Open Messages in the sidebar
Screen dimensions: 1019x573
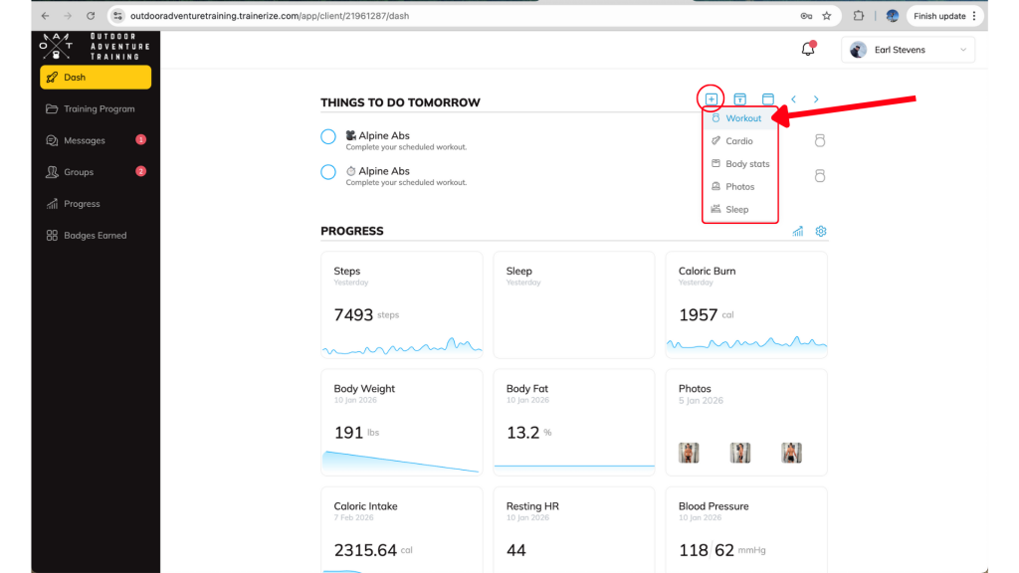point(85,140)
